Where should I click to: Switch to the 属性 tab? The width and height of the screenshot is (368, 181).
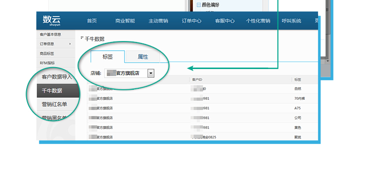[143, 56]
